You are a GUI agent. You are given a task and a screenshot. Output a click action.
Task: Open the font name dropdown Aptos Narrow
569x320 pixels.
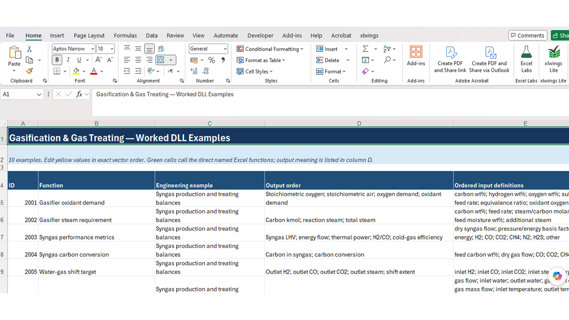click(x=73, y=49)
